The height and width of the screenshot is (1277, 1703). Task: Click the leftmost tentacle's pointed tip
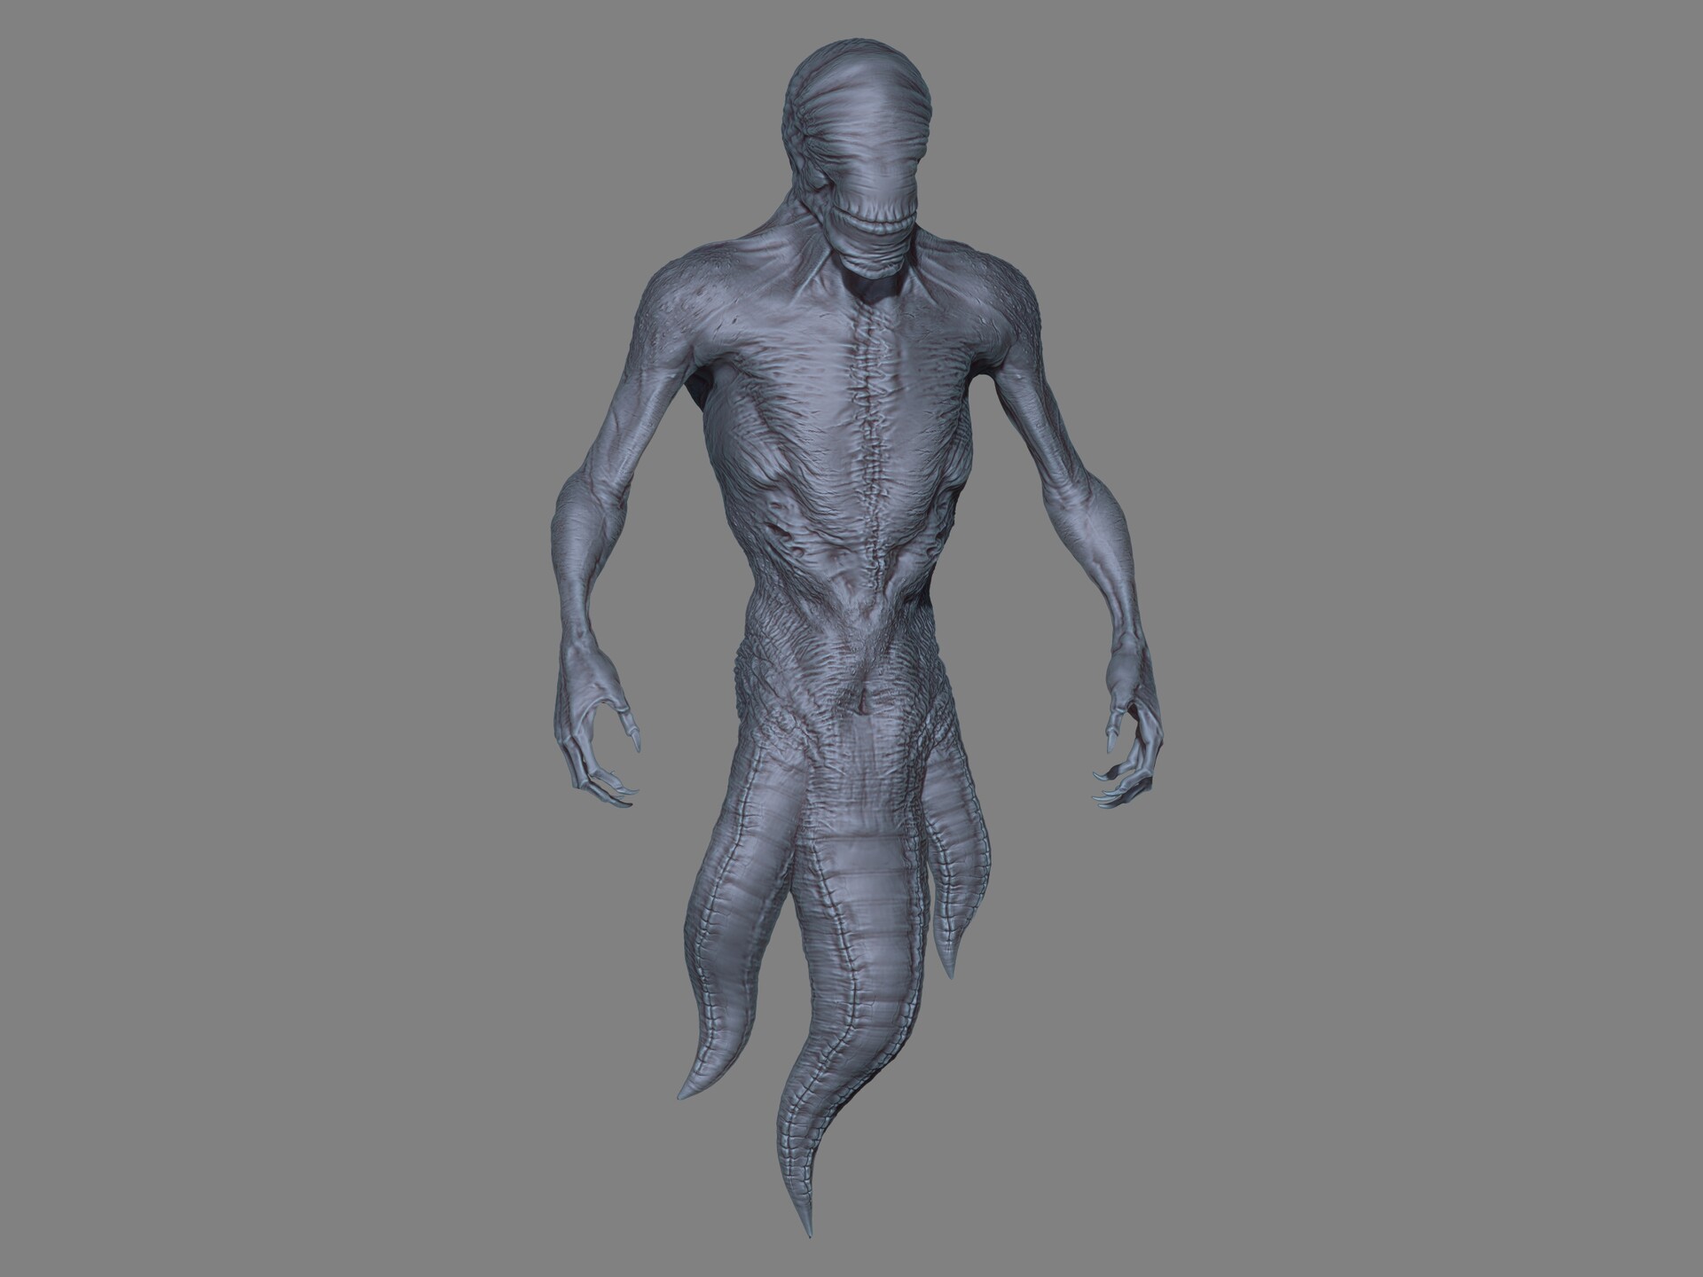(x=685, y=1093)
